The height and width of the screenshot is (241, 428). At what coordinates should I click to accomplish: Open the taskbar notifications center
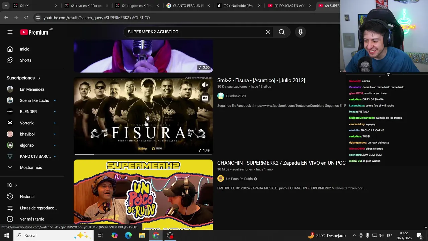pos(419,236)
